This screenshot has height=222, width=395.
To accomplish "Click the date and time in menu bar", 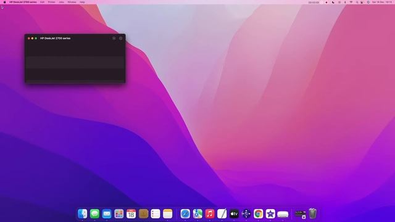I will tap(382, 2).
